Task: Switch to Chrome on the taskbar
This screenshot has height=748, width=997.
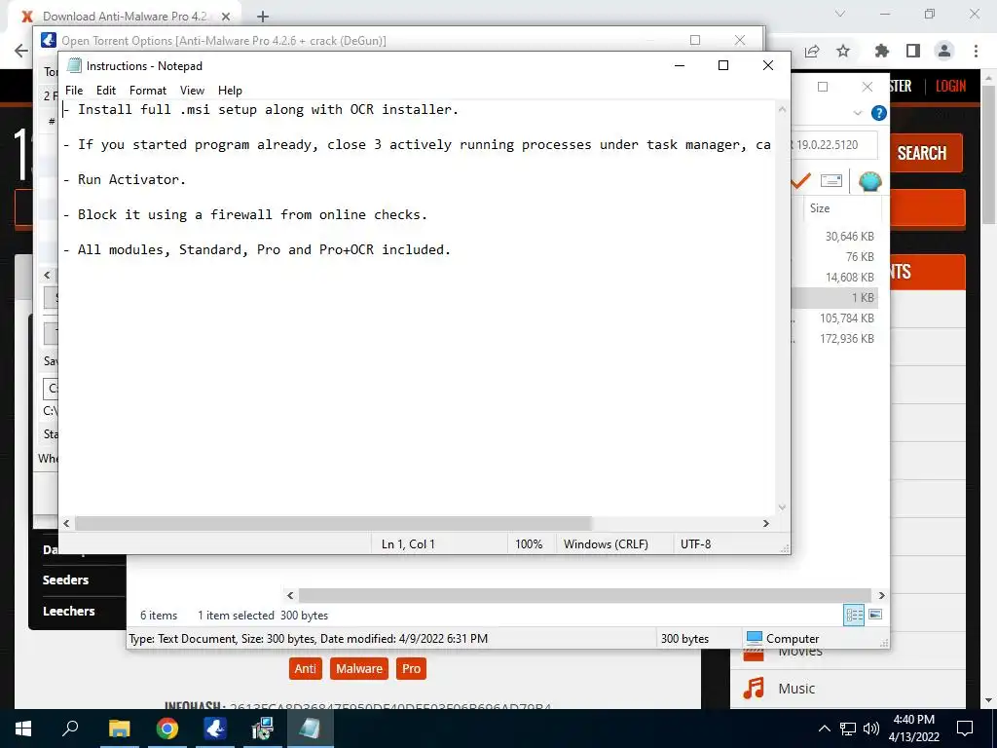Action: click(167, 729)
